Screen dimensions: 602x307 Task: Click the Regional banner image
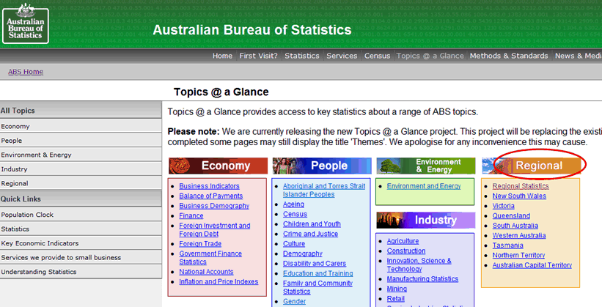point(532,166)
